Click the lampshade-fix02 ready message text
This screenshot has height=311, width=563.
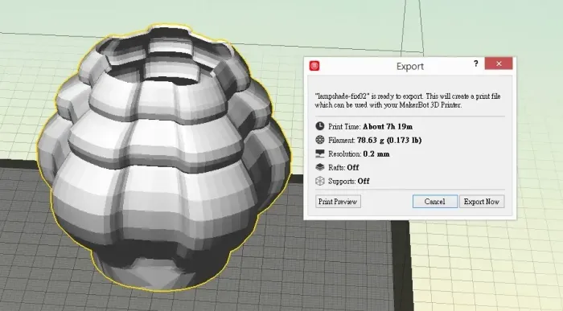pos(408,100)
